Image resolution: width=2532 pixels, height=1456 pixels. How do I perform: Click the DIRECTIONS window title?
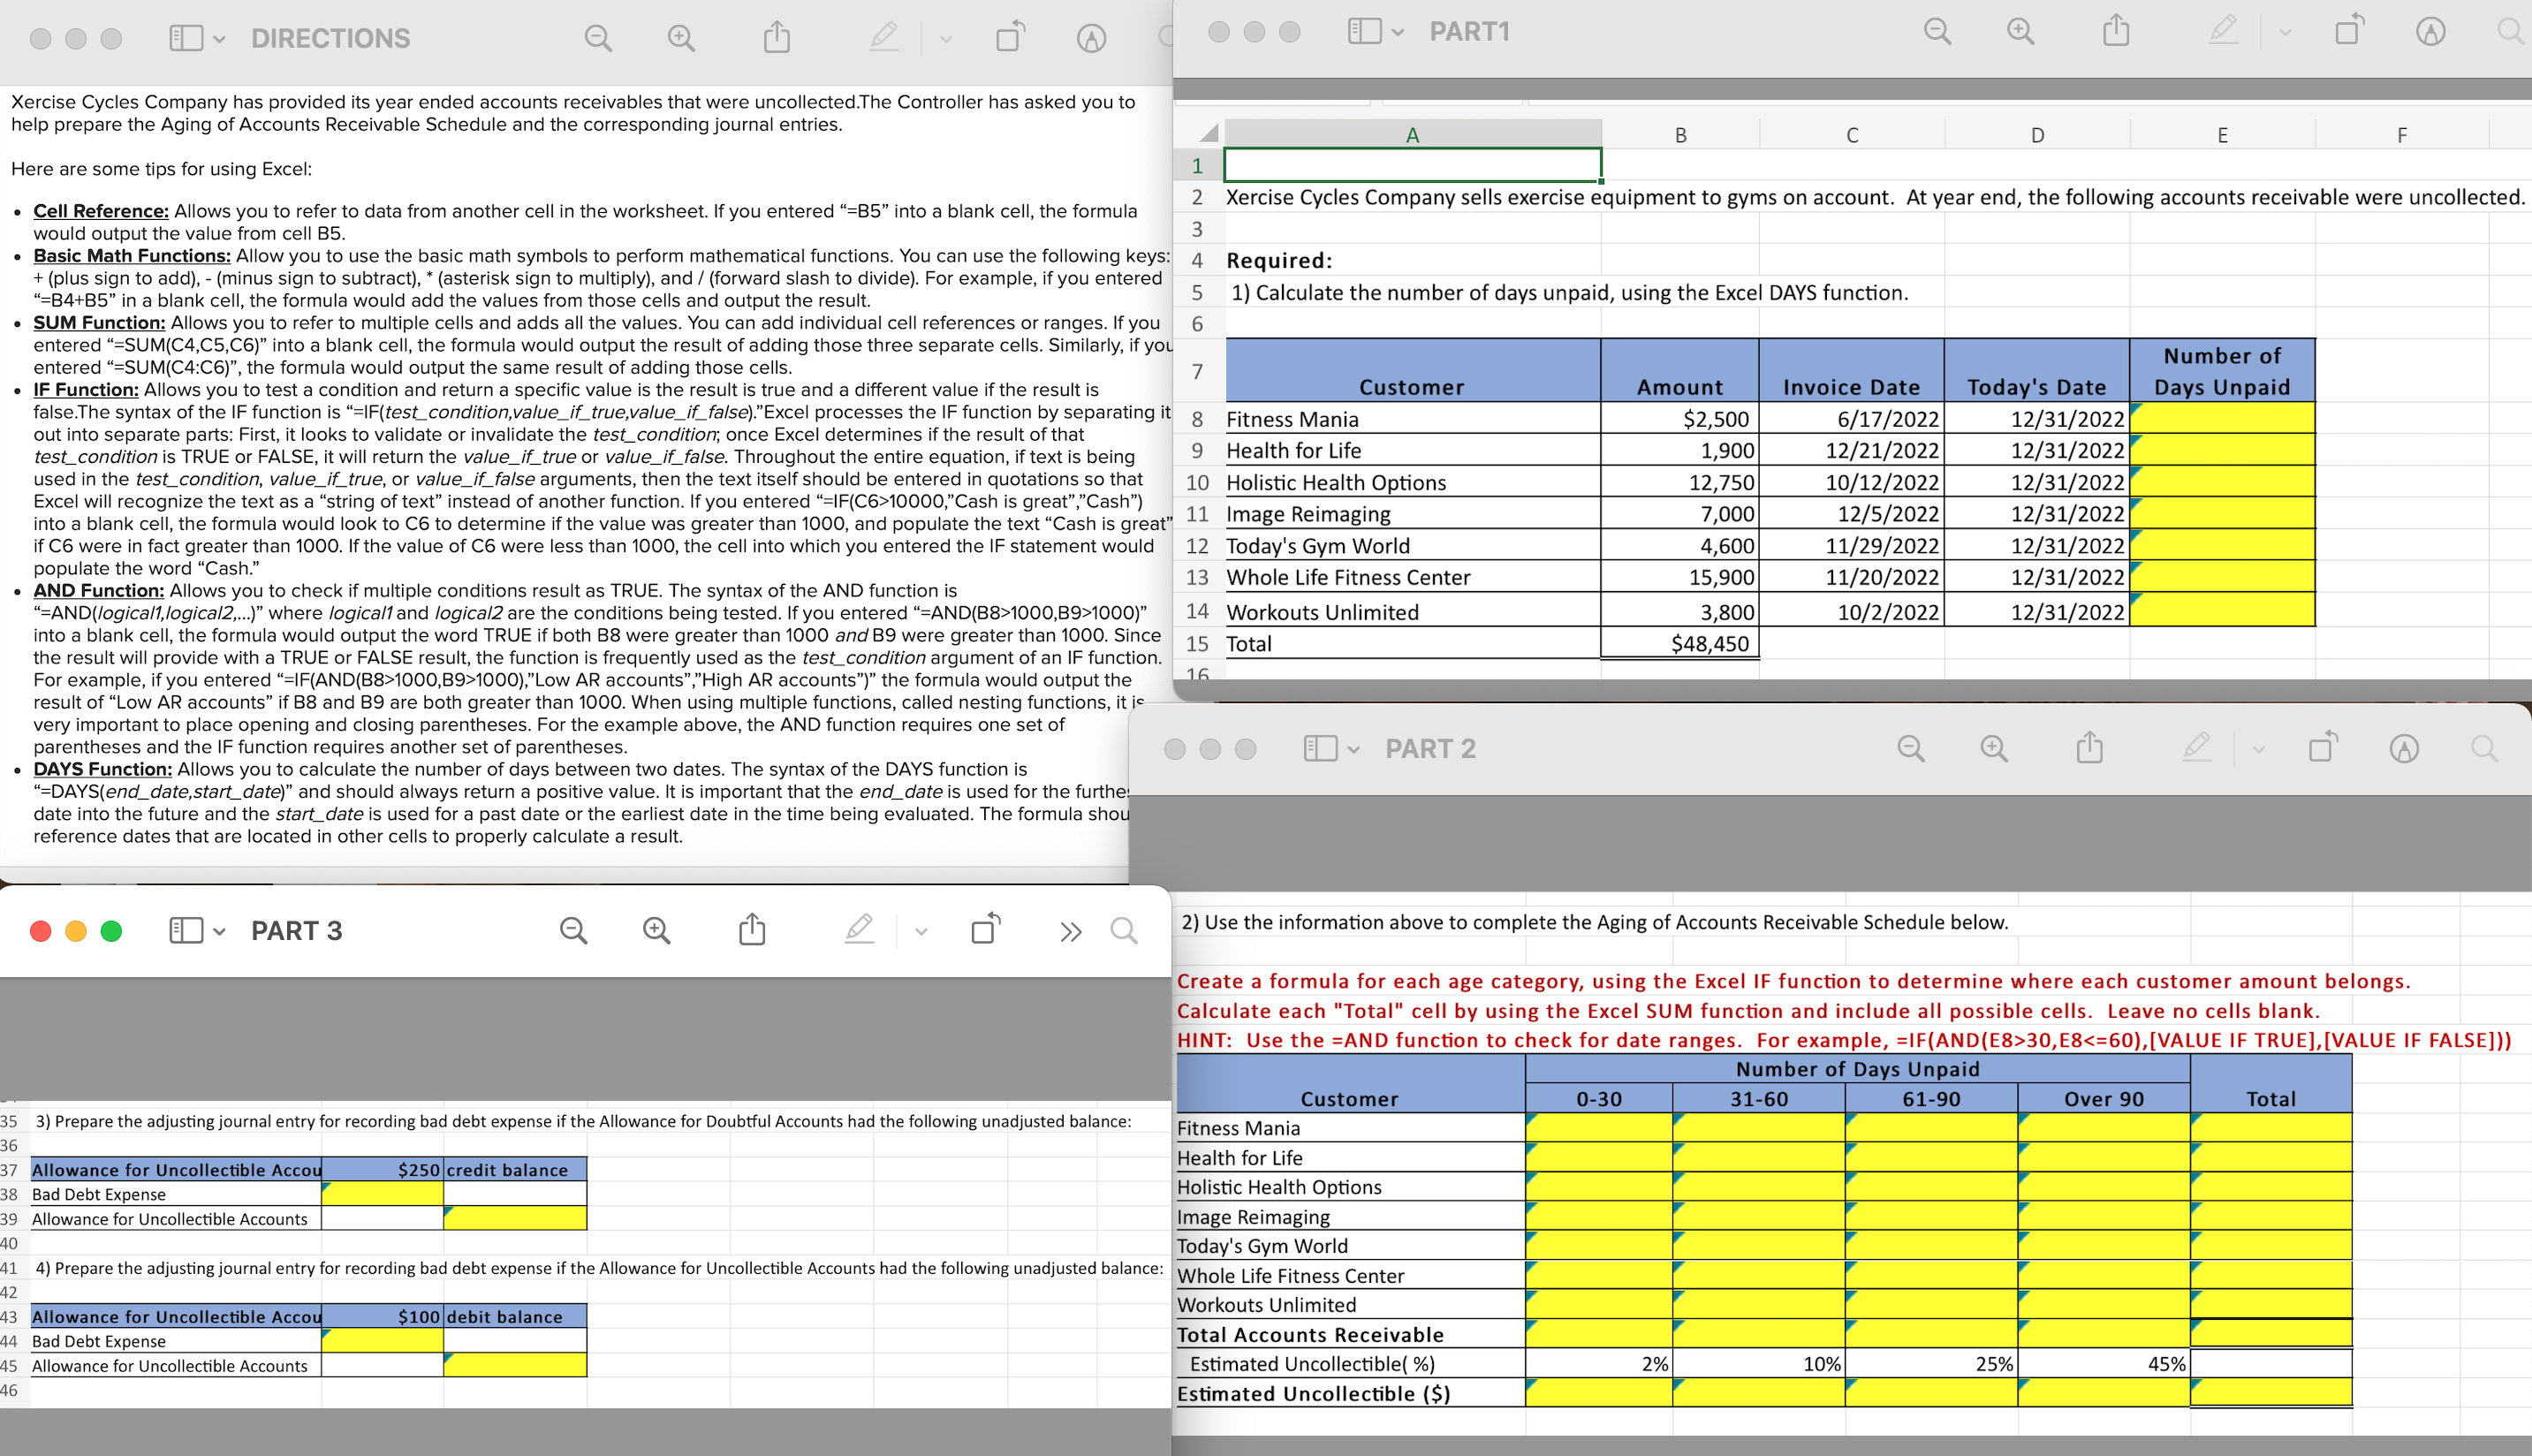[x=331, y=38]
